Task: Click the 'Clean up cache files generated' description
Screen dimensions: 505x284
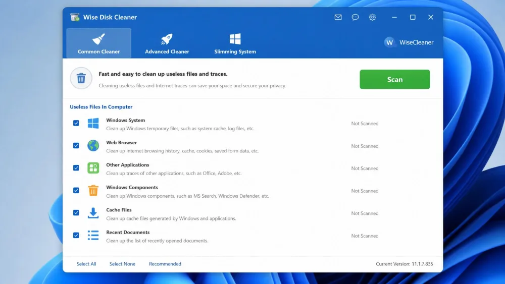Action: coord(171,218)
